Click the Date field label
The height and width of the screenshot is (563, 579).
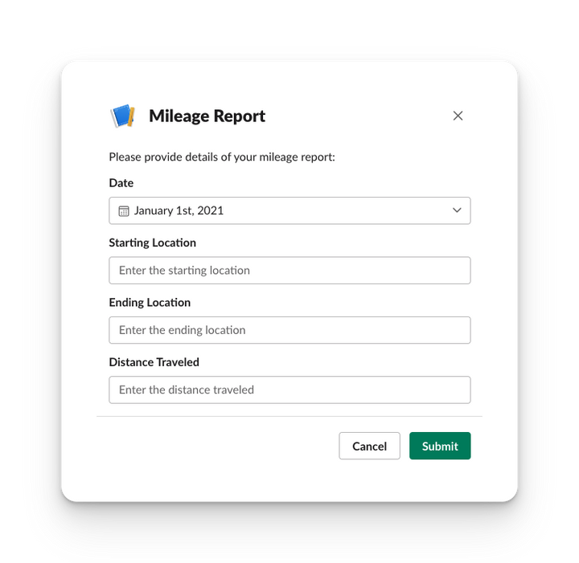[121, 183]
